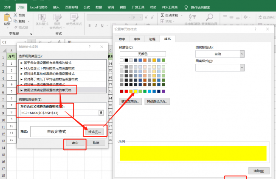The height and width of the screenshot is (179, 276).
Task: Toggle bold B formatting
Action: (x=90, y=26)
